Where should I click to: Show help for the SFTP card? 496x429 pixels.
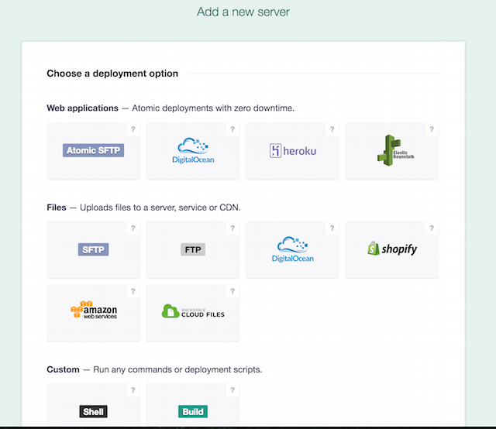click(133, 228)
